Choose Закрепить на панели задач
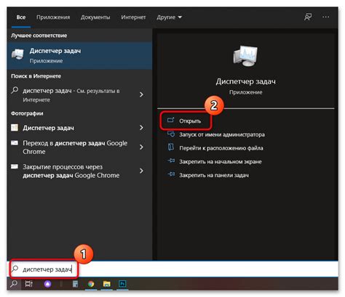The width and height of the screenshot is (345, 297). (x=214, y=175)
